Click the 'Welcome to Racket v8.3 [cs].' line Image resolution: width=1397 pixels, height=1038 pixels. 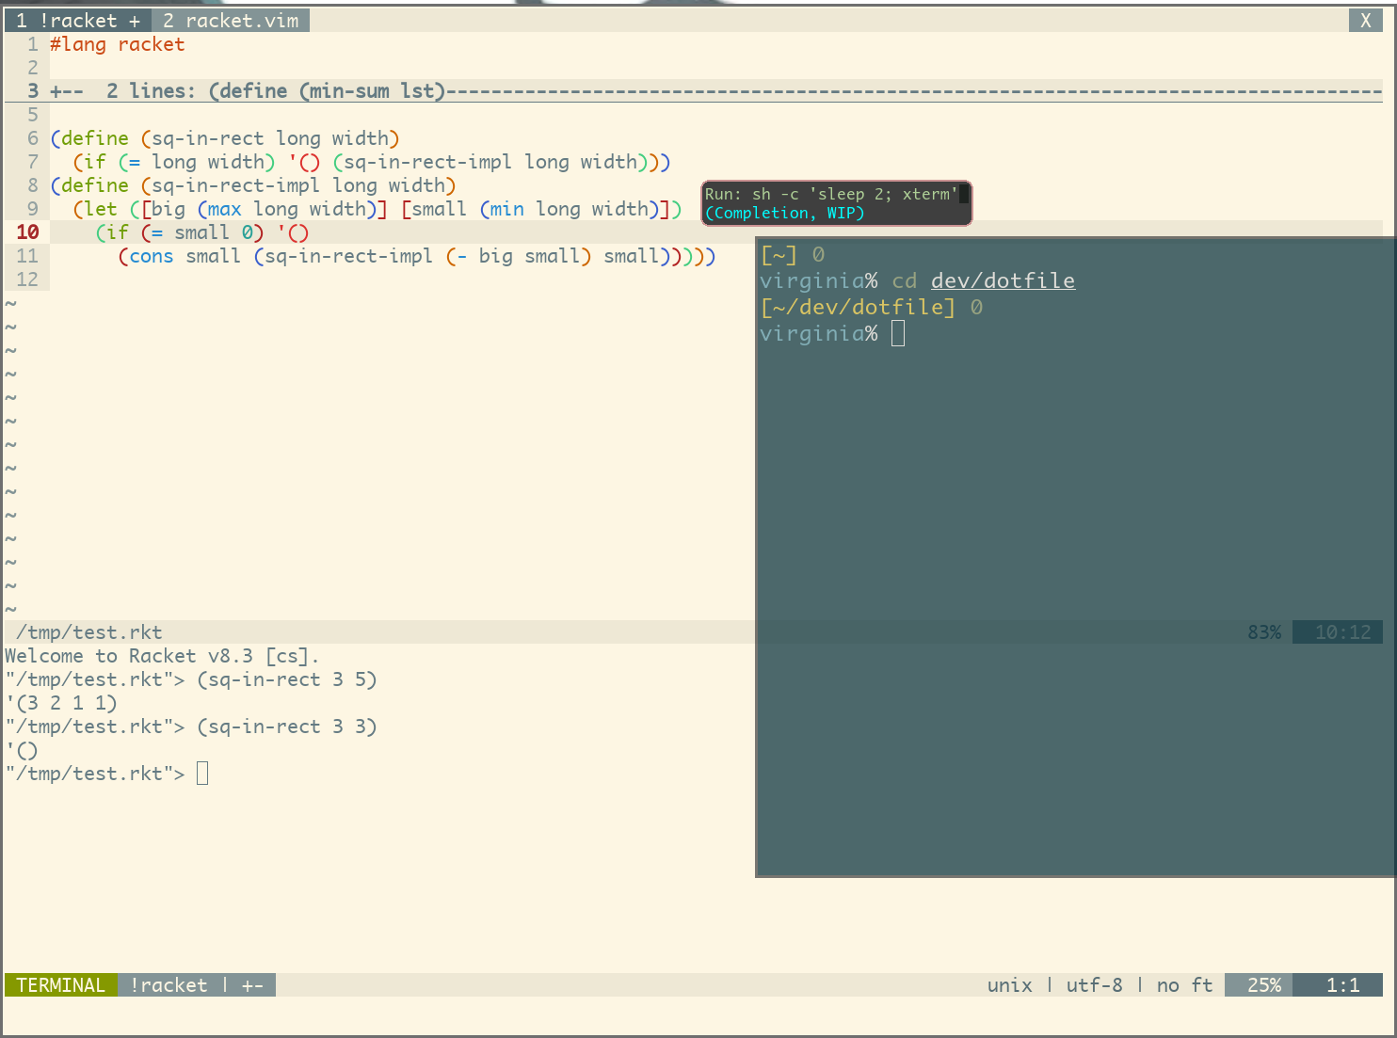162,656
